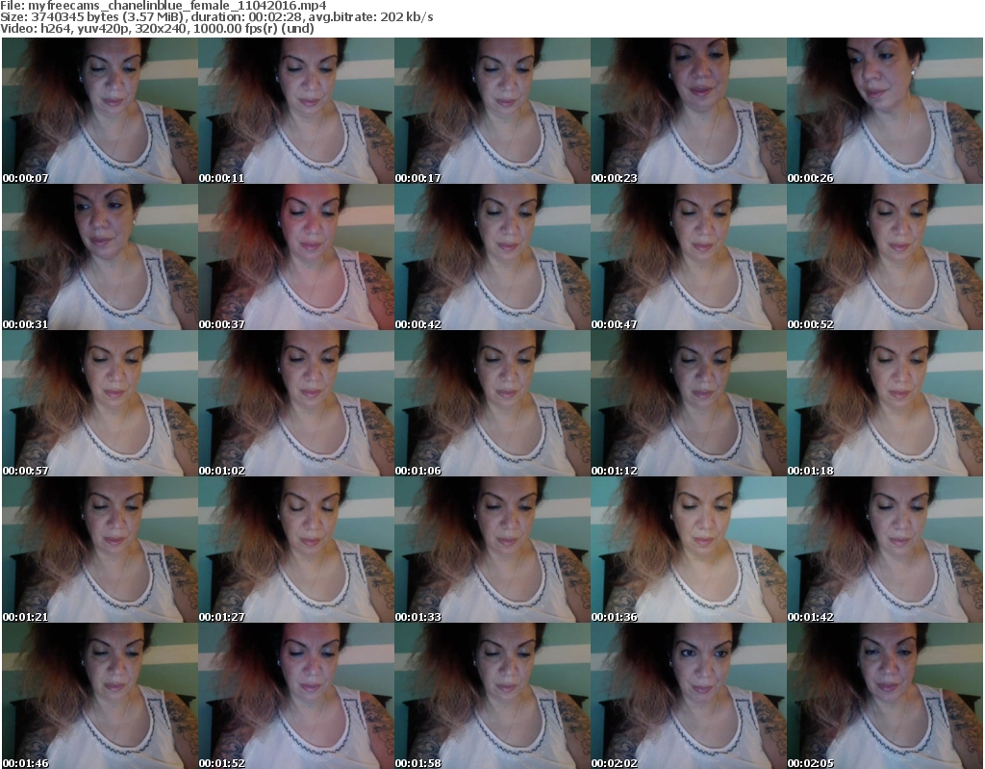The height and width of the screenshot is (769, 985).
Task: Select the thumbnail at 00:00:47
Action: point(688,257)
